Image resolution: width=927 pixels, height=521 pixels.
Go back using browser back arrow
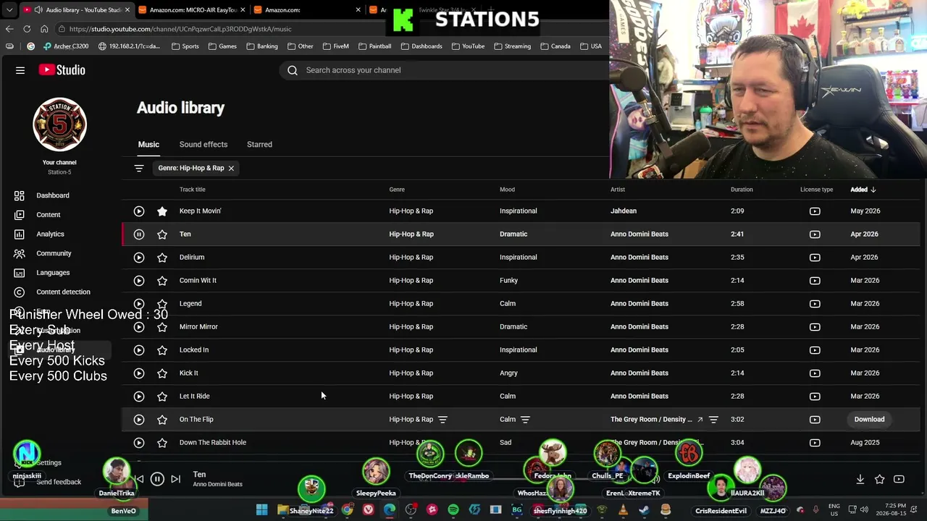(9, 29)
